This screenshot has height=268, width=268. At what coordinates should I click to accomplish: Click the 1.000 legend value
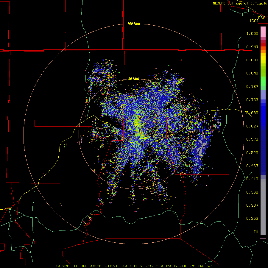click(252, 33)
